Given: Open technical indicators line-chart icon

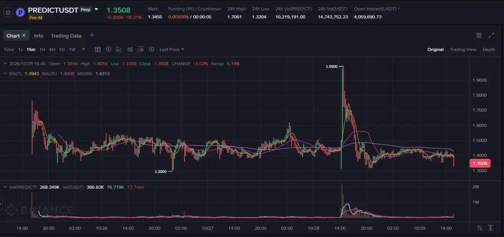Looking at the screenshot, I should [119, 49].
